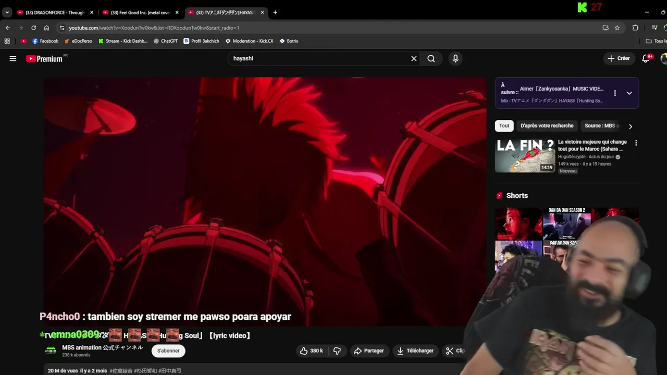Open the YouTube guide hamburger menu
Image resolution: width=667 pixels, height=375 pixels.
13,59
